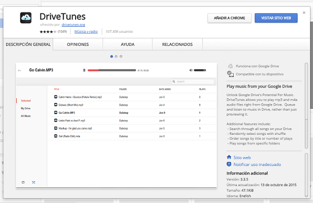313x203 pixels.
Task: Click the 'Go Calvin.MP3' now playing title
Action: 41,70
